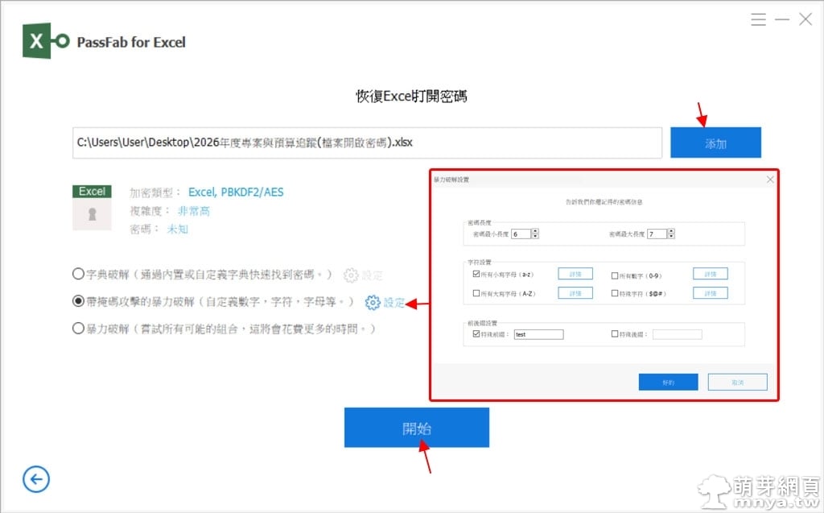Image resolution: width=824 pixels, height=513 pixels.
Task: Close the PassFab for Excel window
Action: [x=805, y=19]
